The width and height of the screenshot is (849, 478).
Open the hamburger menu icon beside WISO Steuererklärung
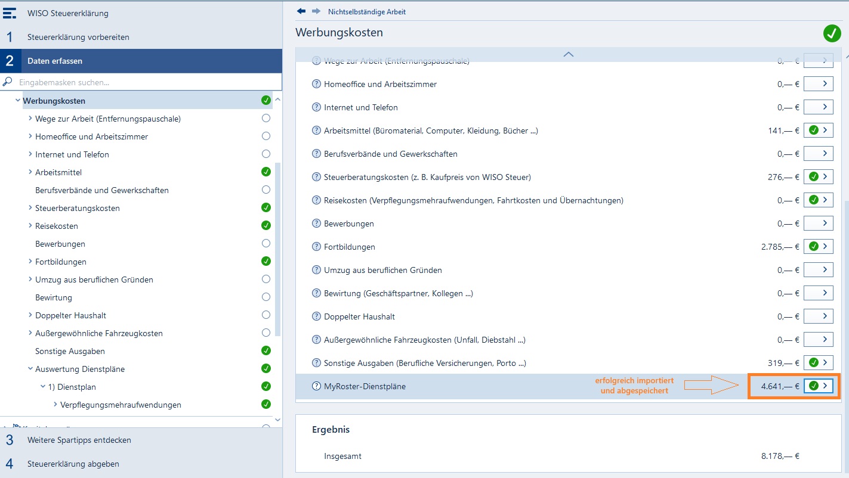tap(9, 13)
